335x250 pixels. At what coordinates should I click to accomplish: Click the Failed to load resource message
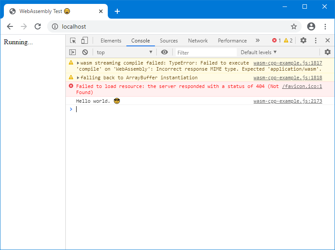[x=177, y=89]
